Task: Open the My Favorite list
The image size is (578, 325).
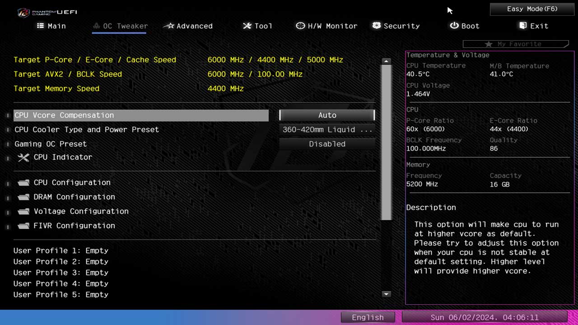Action: [516, 44]
